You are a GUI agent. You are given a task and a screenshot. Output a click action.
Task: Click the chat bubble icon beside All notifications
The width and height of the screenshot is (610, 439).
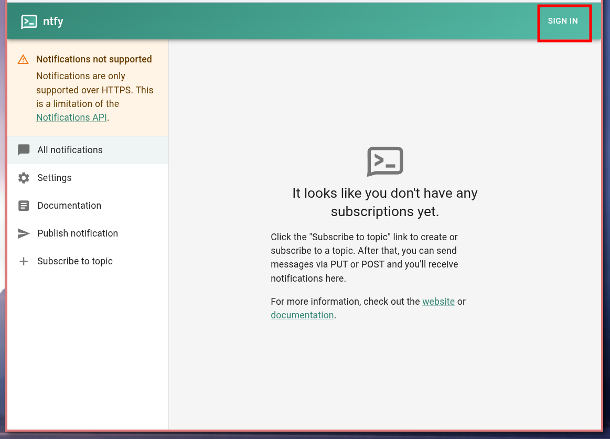[x=24, y=150]
